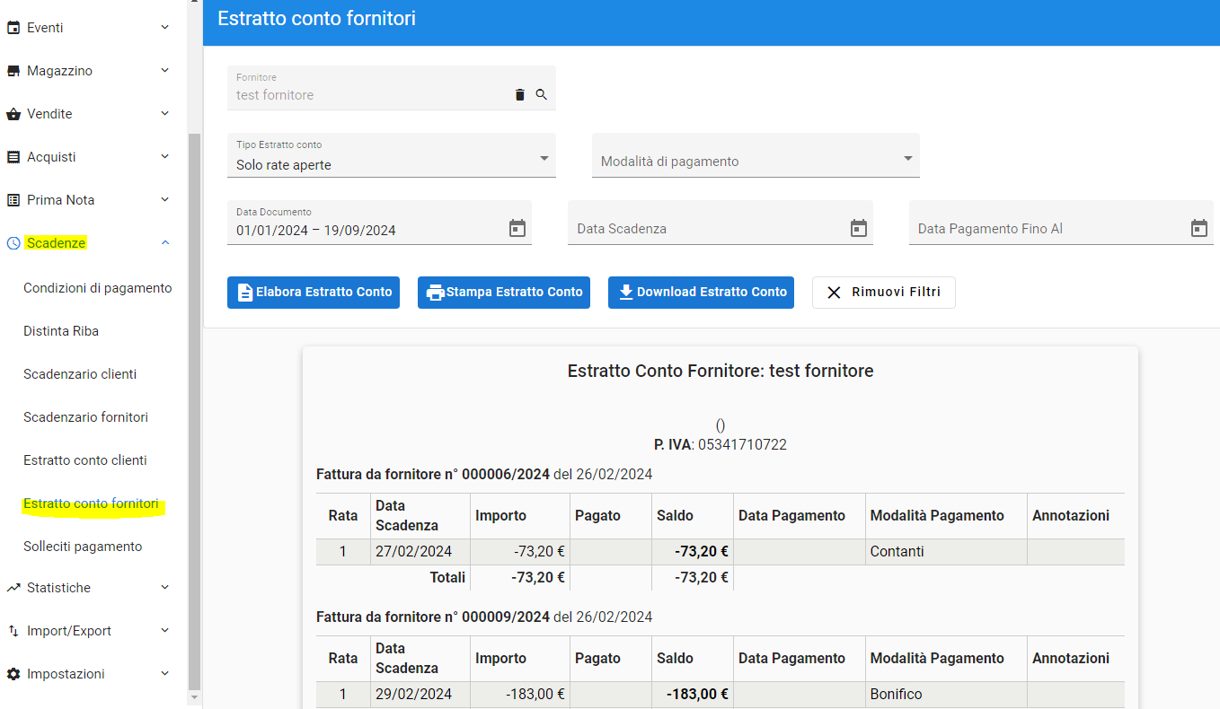Viewport: 1220px width, 709px height.
Task: Open Condizioni di pagamento menu item
Action: (x=97, y=288)
